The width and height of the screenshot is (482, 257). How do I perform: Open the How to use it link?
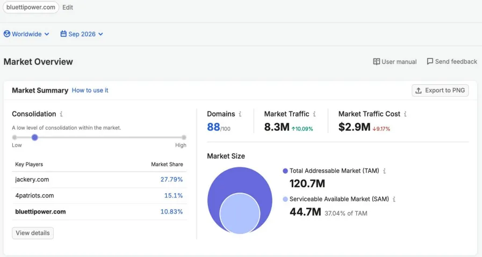[90, 90]
